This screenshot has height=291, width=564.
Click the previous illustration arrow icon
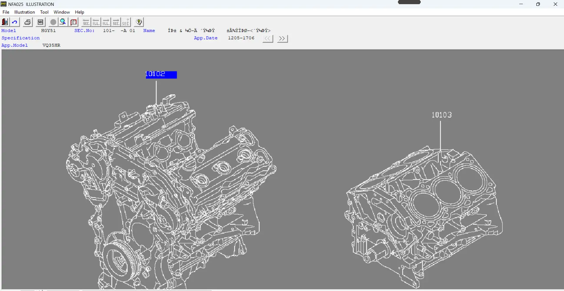click(96, 22)
